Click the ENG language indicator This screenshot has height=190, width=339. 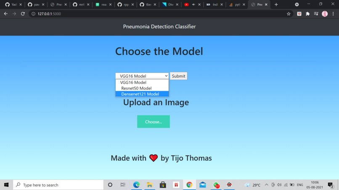click(300, 185)
